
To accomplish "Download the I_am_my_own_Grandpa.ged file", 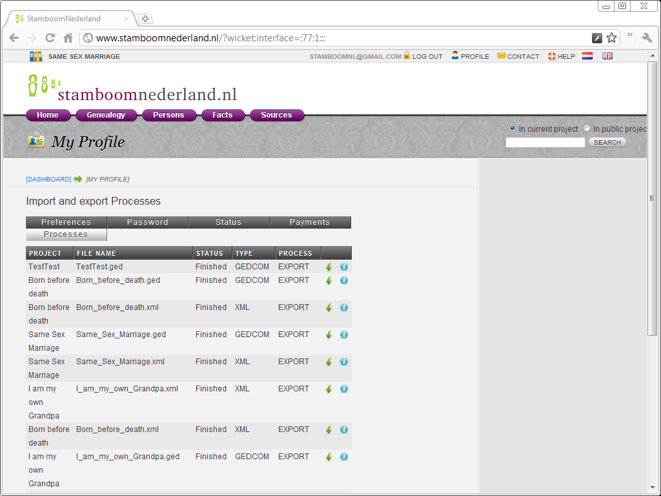I will coord(329,457).
